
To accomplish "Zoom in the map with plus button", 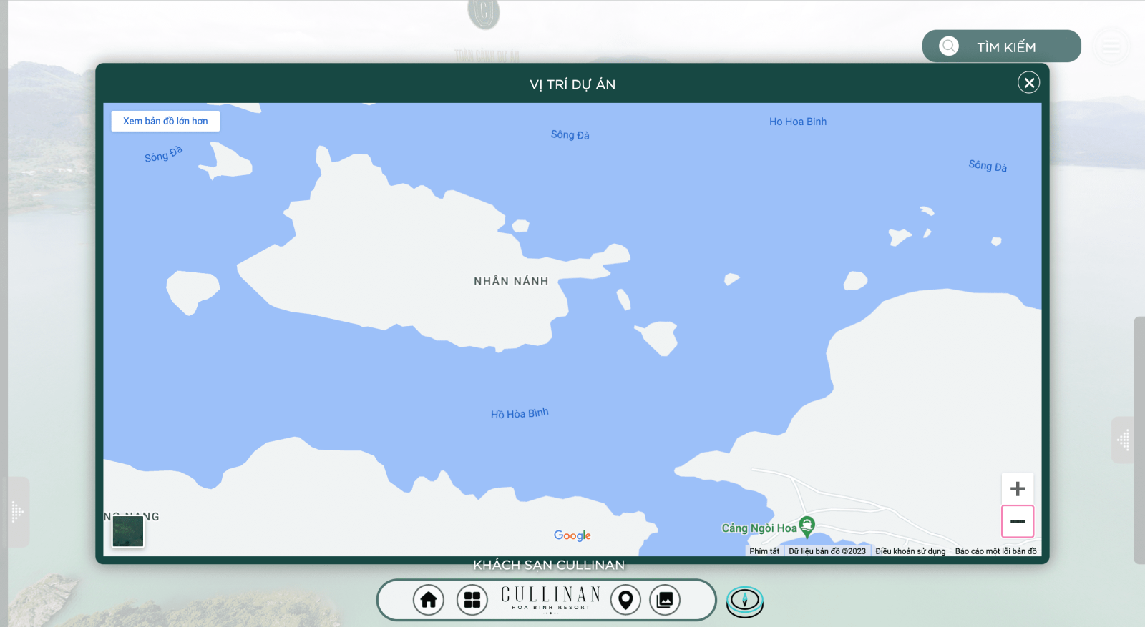I will [x=1018, y=489].
